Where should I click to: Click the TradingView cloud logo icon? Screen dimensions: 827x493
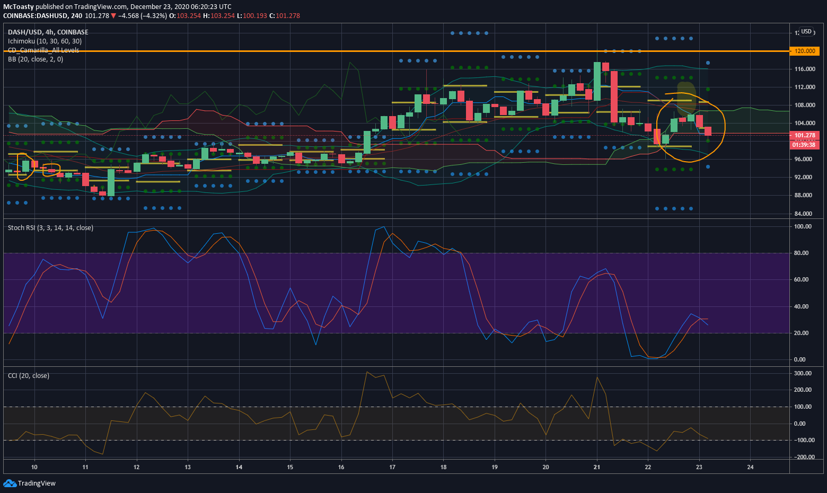[x=10, y=483]
